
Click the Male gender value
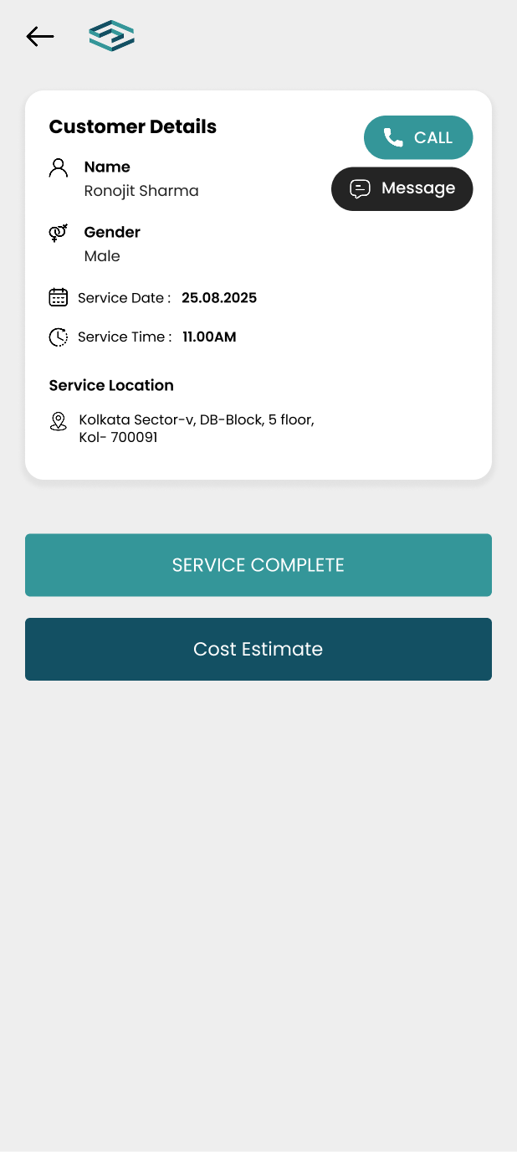[102, 256]
